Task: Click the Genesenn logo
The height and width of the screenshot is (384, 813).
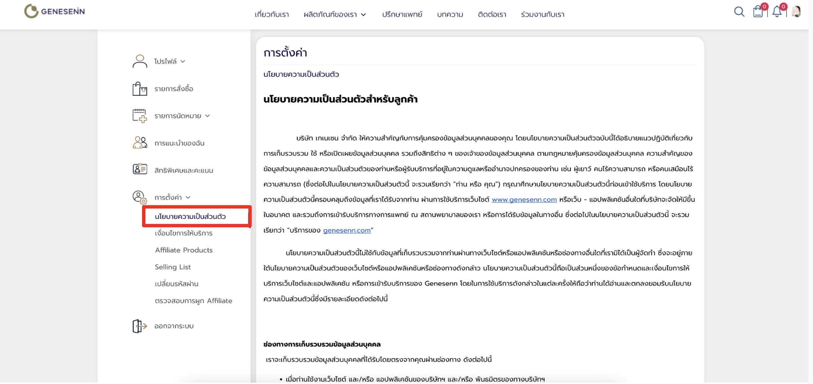Action: [54, 11]
